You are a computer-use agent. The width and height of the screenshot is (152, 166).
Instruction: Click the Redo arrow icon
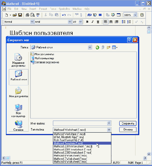pyautogui.click(x=69, y=15)
